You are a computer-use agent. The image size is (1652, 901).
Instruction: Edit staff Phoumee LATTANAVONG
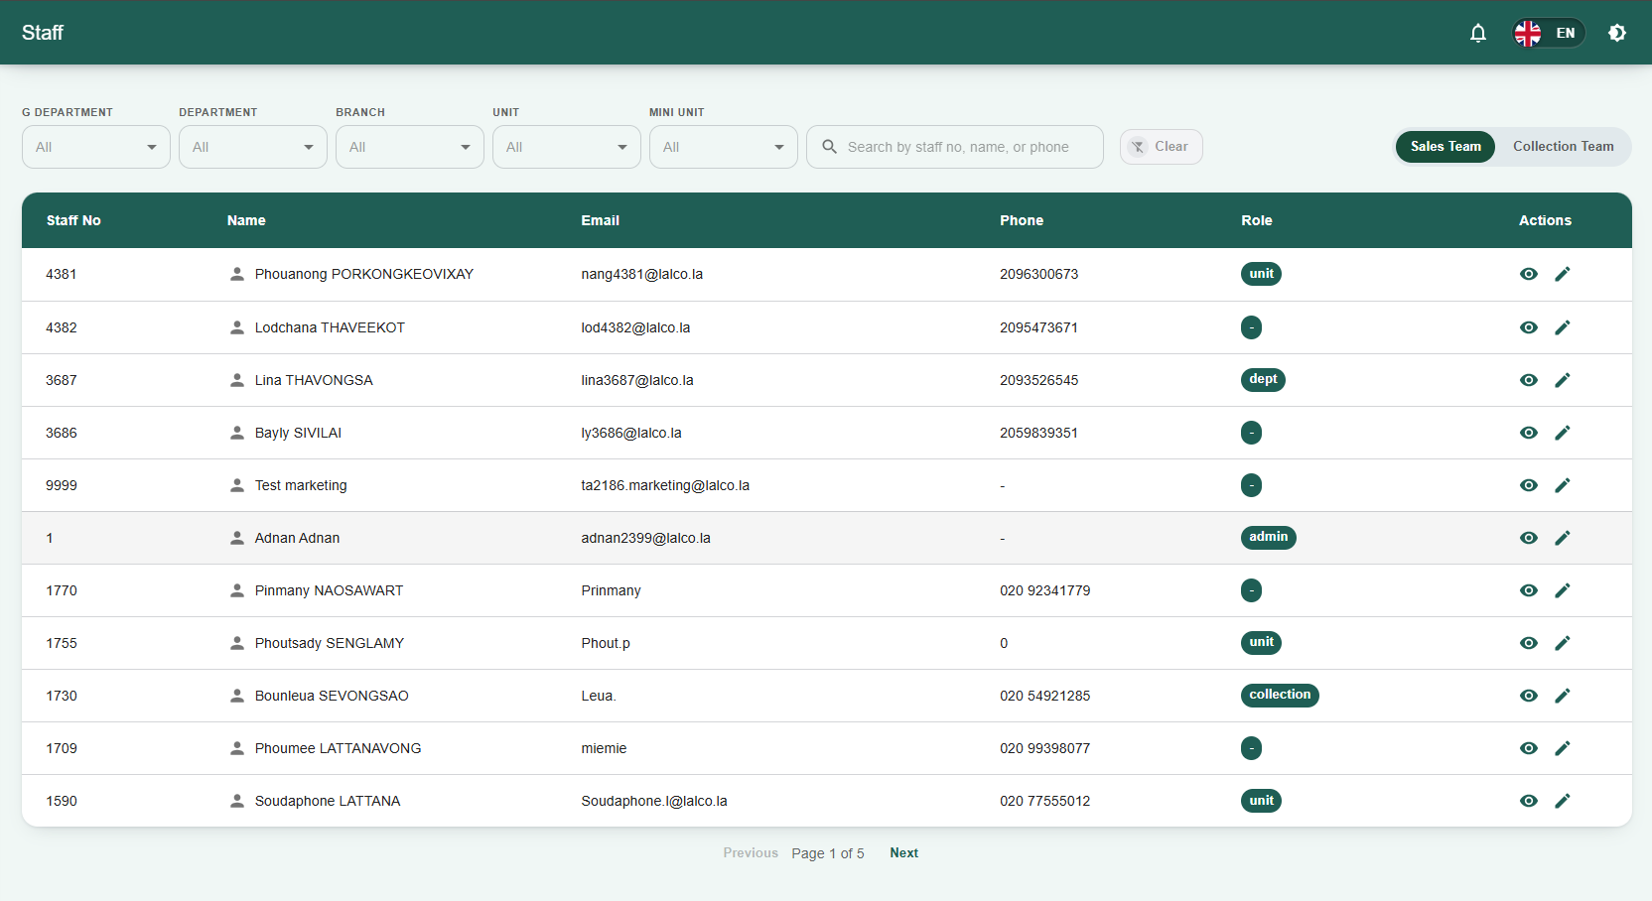[1563, 748]
